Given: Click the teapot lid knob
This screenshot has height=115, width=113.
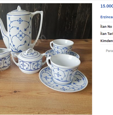Looking at the screenshot, I should click(19, 8).
